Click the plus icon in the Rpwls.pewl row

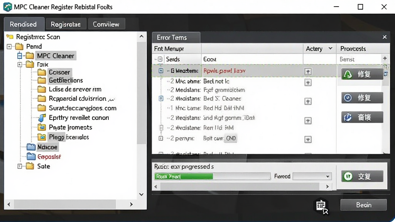308,71
